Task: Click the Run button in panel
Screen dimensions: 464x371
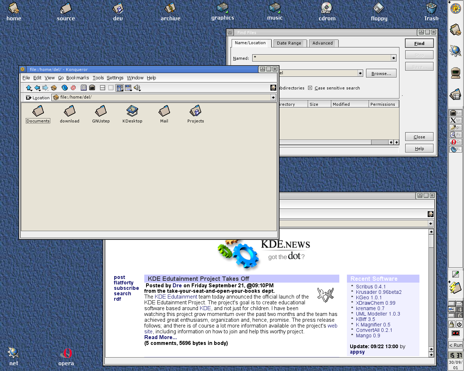Action: click(x=456, y=345)
